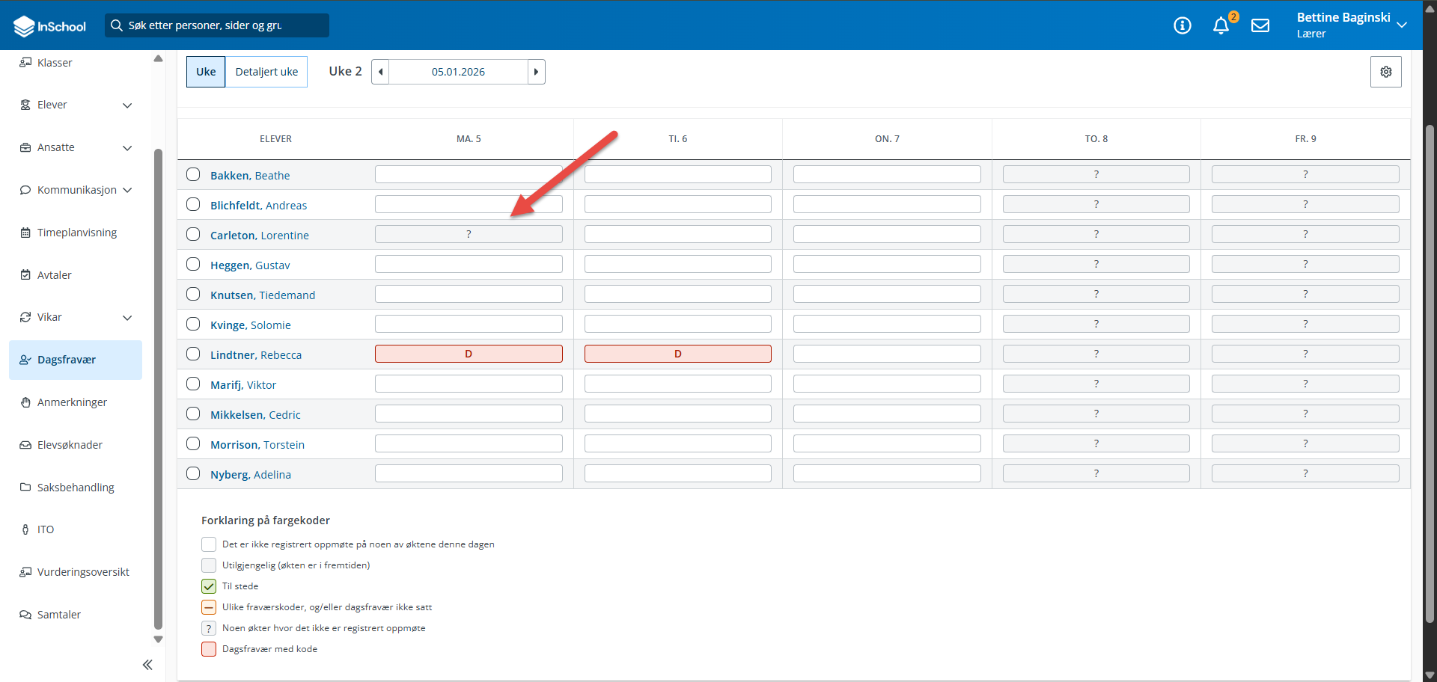Click green Til stede legend swatch
Screen dimensions: 1437x682
209,586
